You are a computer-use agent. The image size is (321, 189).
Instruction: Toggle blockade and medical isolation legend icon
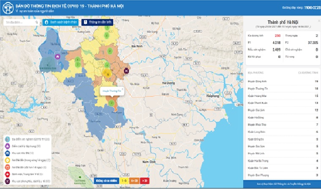(7, 181)
